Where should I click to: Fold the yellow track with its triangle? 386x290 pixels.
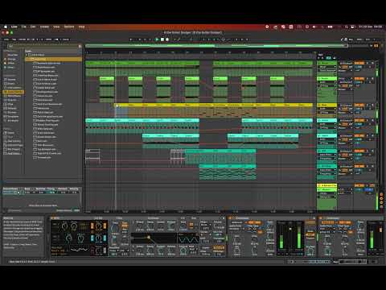[319, 105]
